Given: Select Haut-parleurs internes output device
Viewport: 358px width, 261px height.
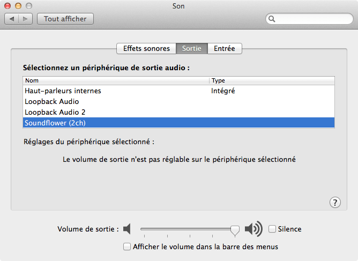Looking at the screenshot, I should (63, 91).
